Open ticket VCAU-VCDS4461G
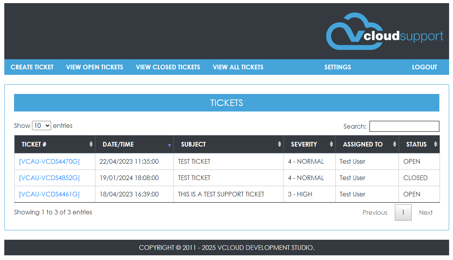Screen dimensions: 453x260 tap(49, 194)
